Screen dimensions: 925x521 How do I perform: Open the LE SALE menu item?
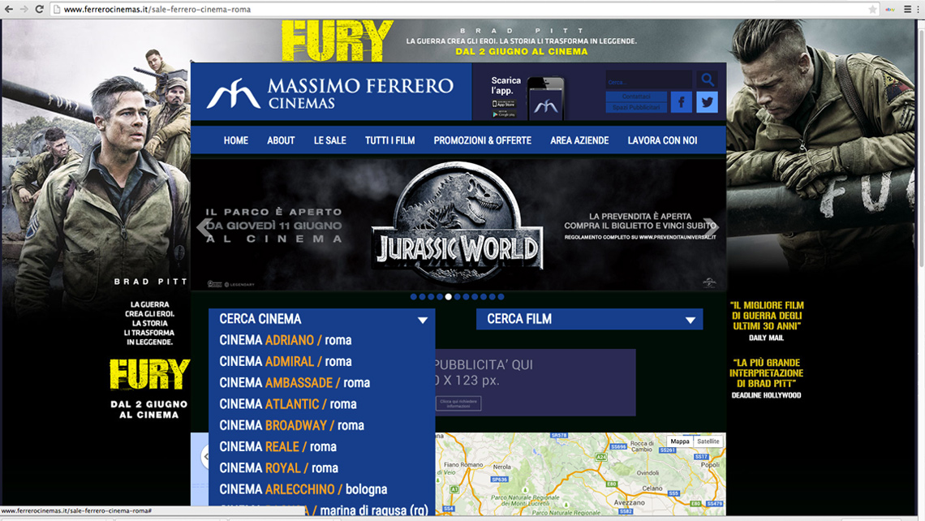tap(329, 140)
